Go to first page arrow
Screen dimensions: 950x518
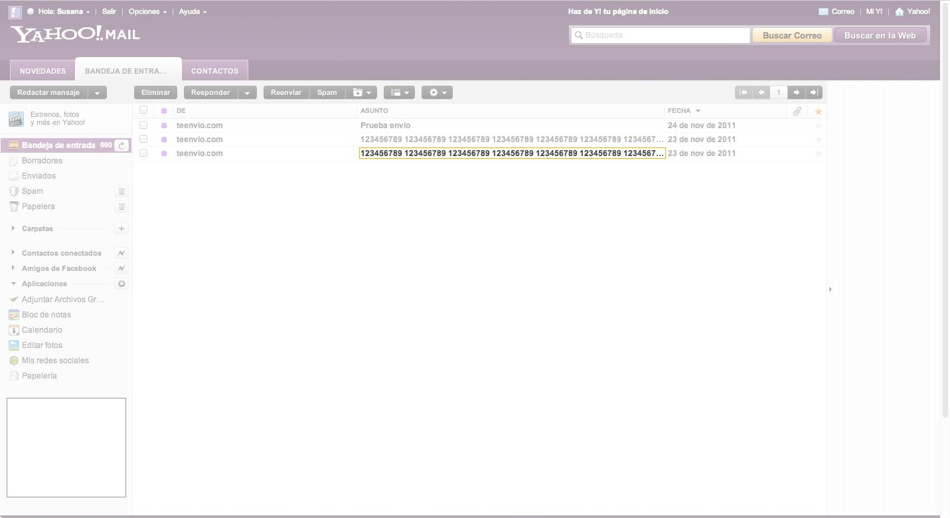coord(744,93)
